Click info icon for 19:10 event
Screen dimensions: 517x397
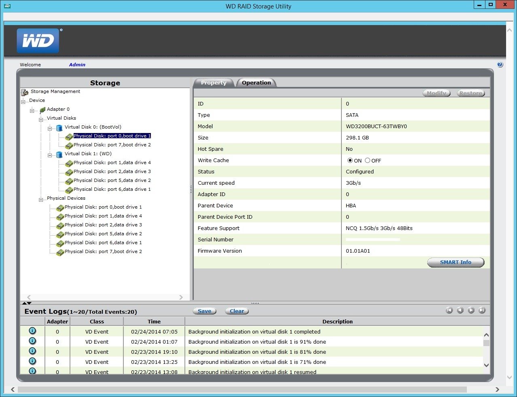(x=32, y=351)
